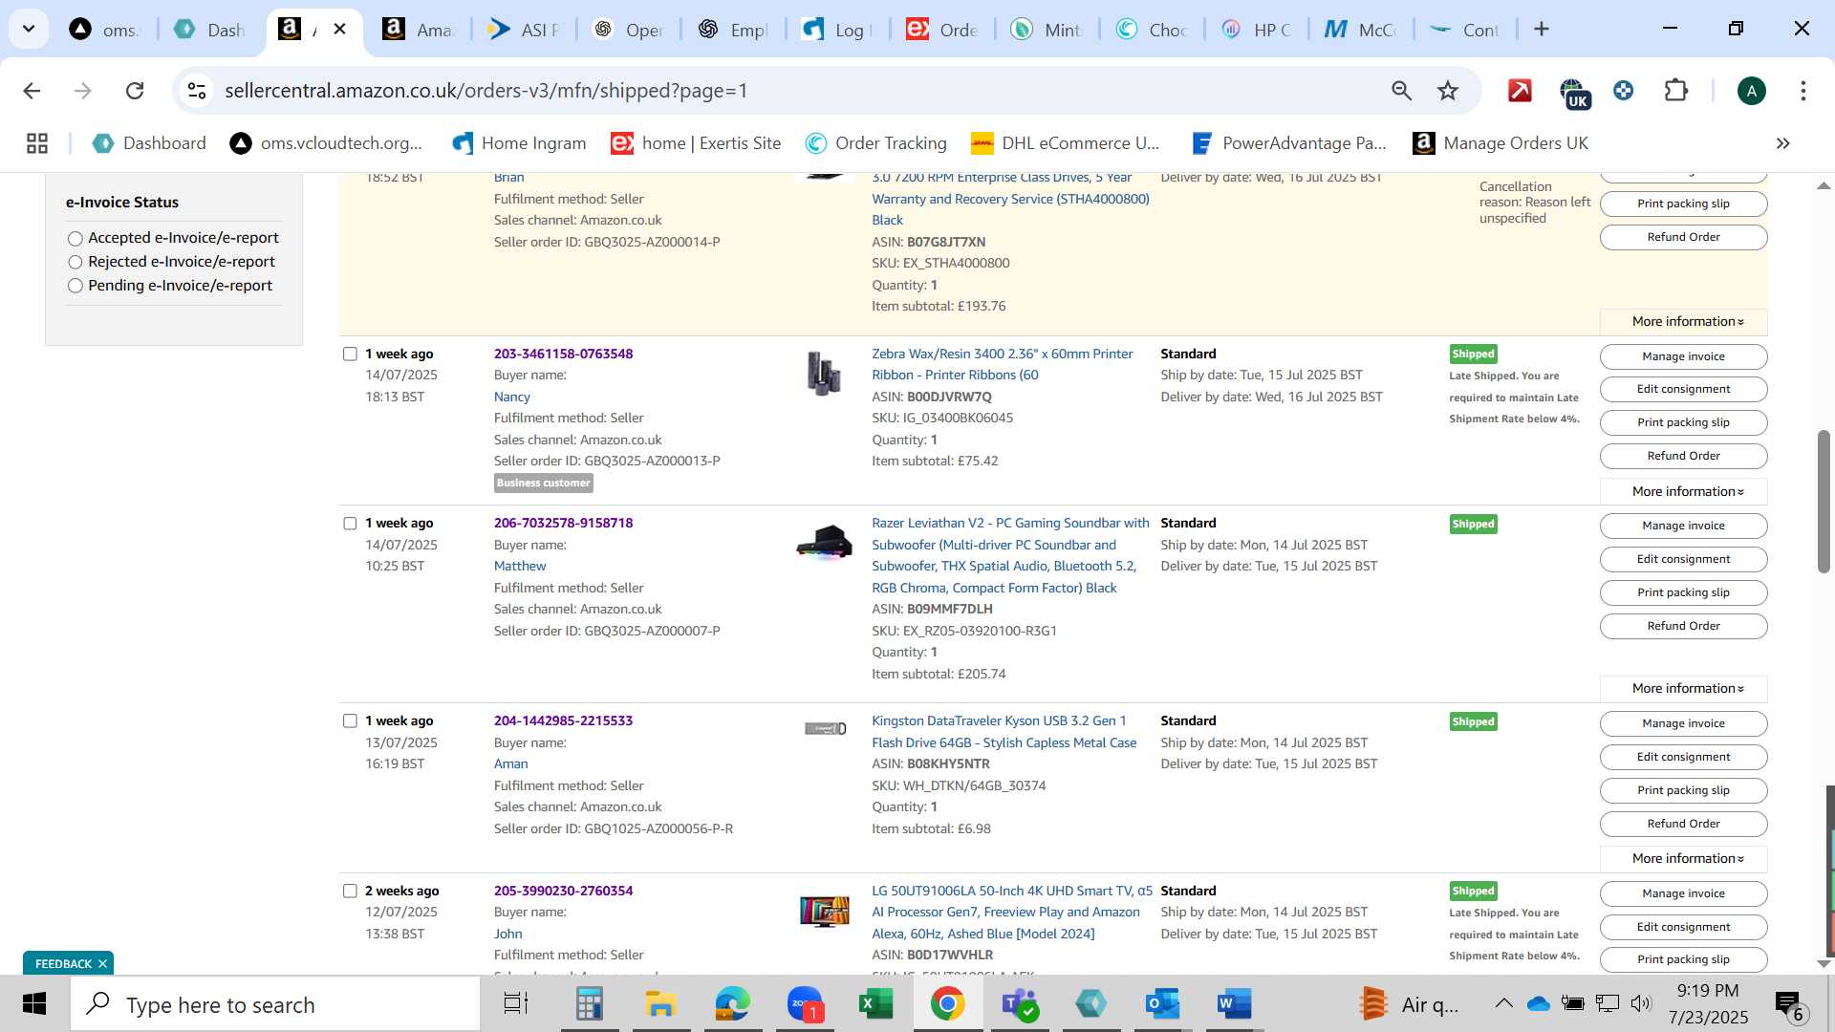Tick checkbox for order 204-1442985-2215533
This screenshot has height=1032, width=1835.
click(x=350, y=721)
